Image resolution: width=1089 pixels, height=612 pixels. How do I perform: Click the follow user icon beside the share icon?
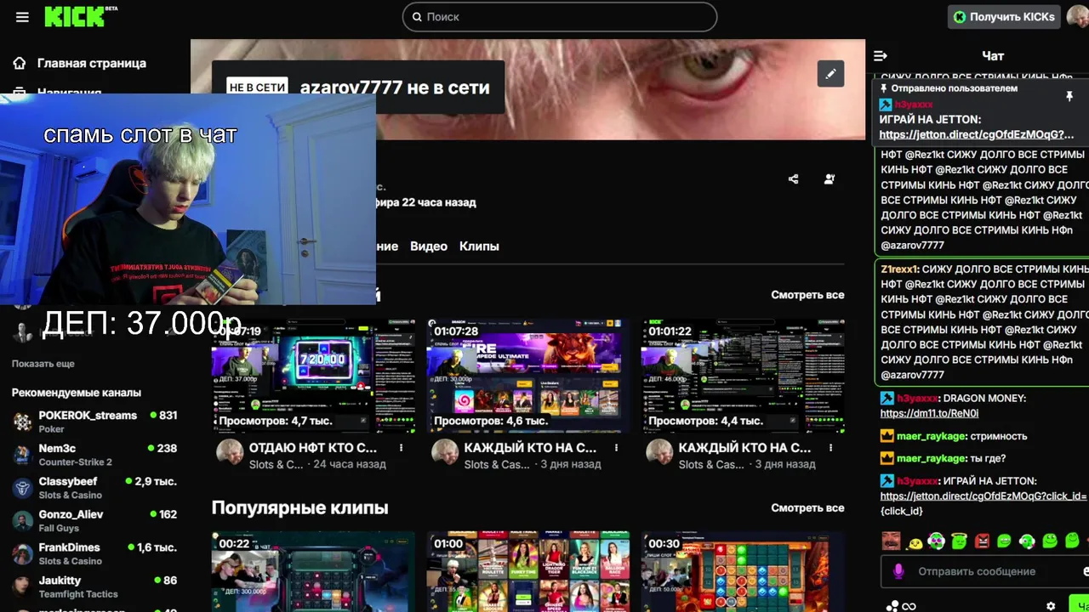tap(830, 179)
